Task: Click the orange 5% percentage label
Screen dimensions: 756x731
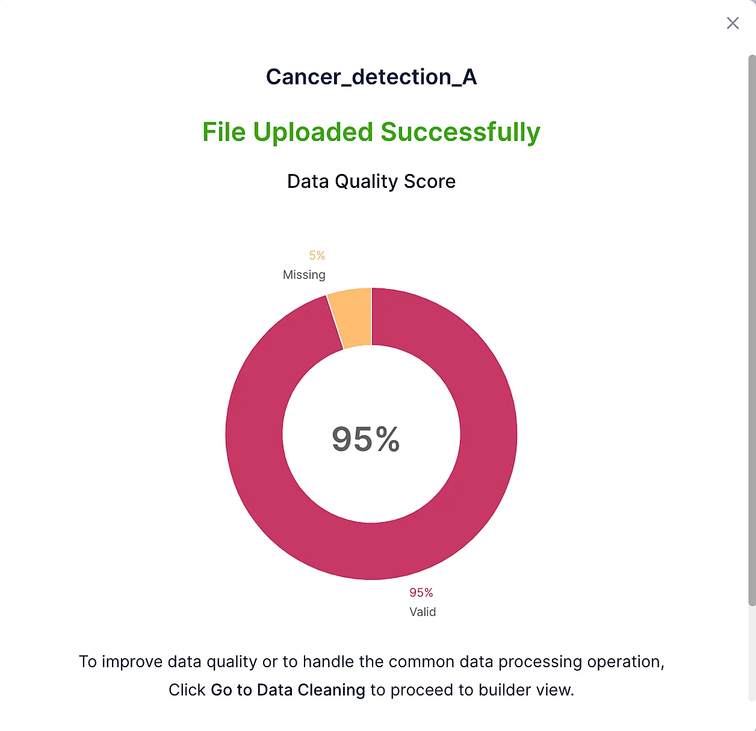Action: click(x=317, y=256)
